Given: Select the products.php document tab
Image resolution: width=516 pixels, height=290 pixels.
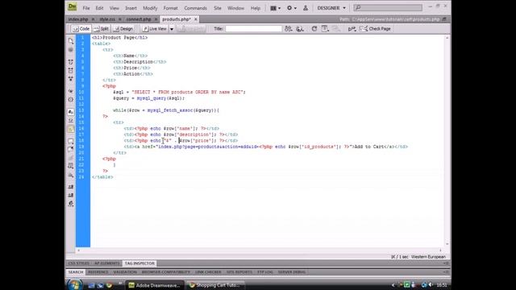Looking at the screenshot, I should coord(177,19).
